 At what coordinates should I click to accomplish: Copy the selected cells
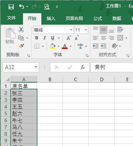pos(21,38)
